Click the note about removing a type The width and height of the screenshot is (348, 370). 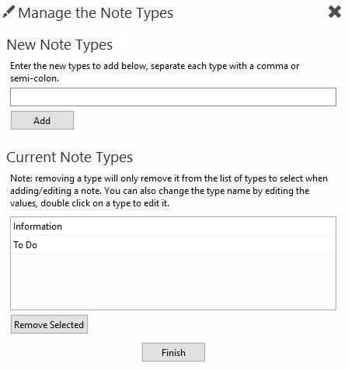coord(169,191)
